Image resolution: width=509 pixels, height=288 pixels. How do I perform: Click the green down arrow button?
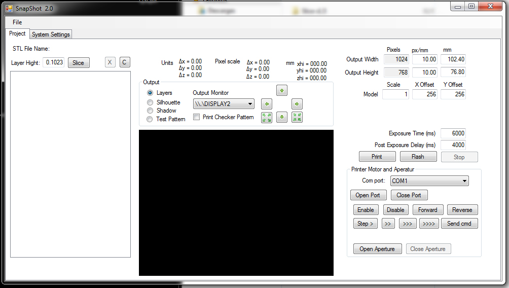pos(282,117)
